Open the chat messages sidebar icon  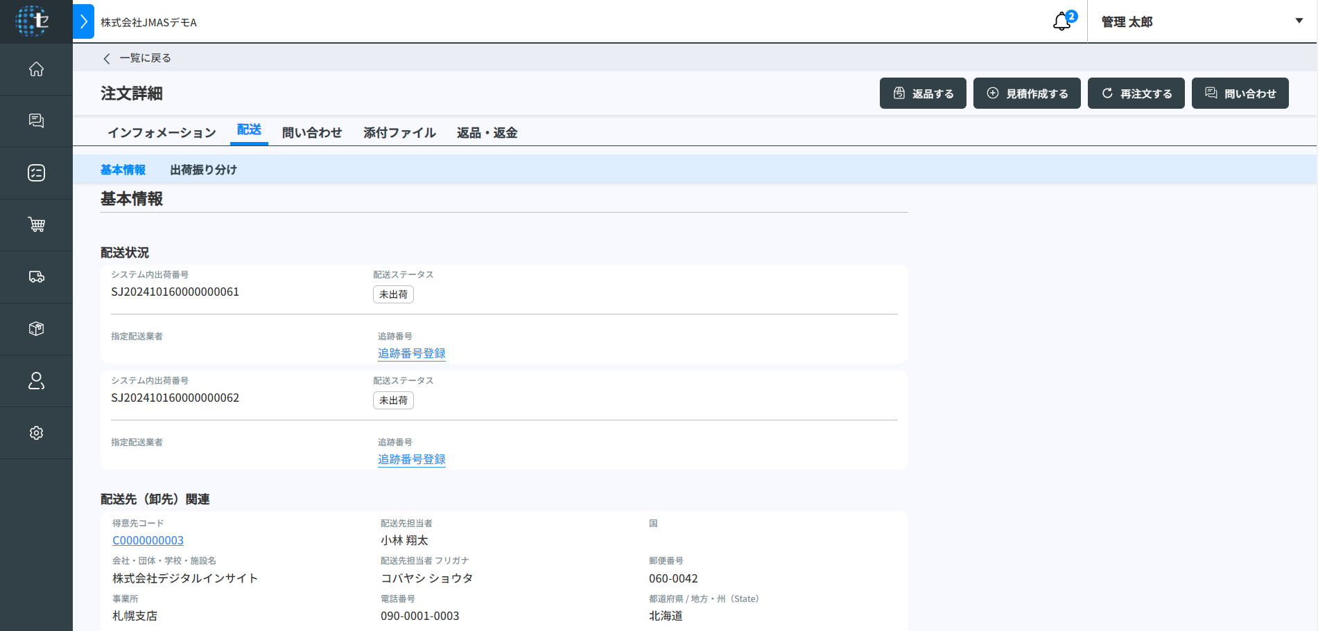coord(36,121)
